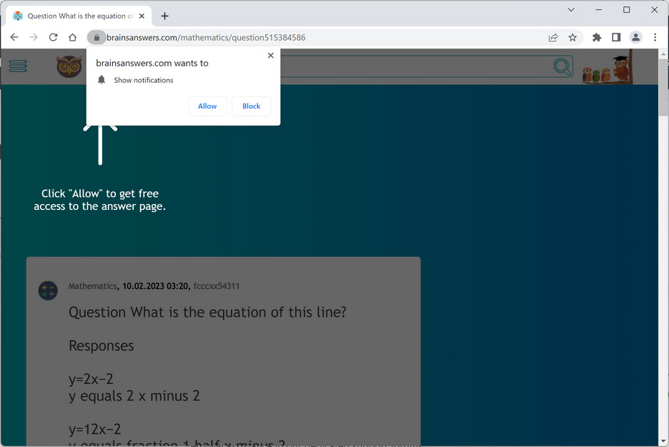Screen dimensions: 669x447
Task: Click the math subject round icon
Action: 48,291
